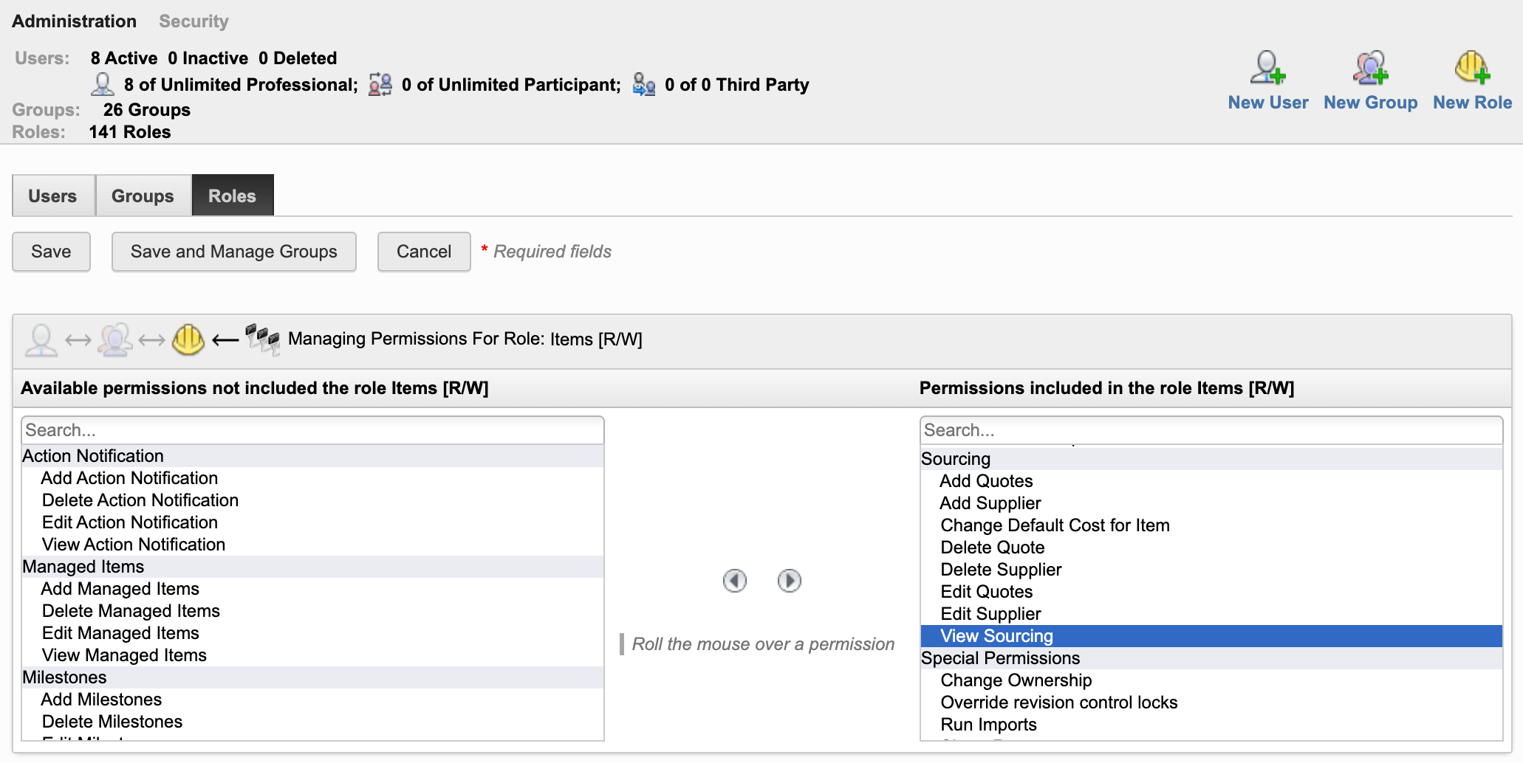Click the New User icon
1523x763 pixels.
point(1267,68)
